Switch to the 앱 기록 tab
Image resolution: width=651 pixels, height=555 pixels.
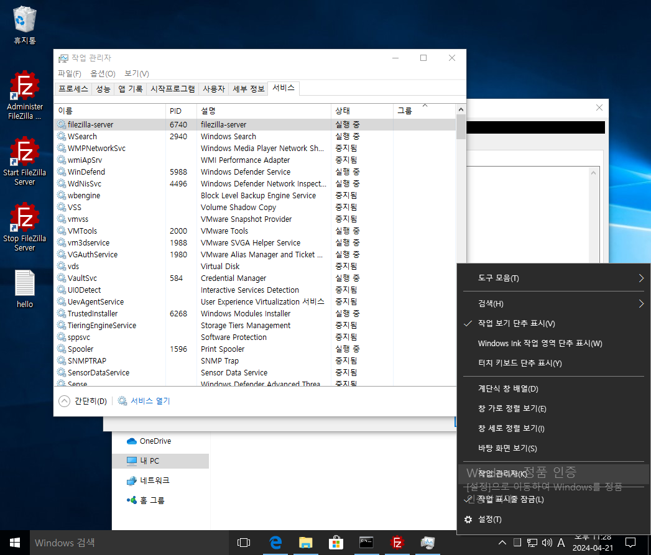coord(131,89)
